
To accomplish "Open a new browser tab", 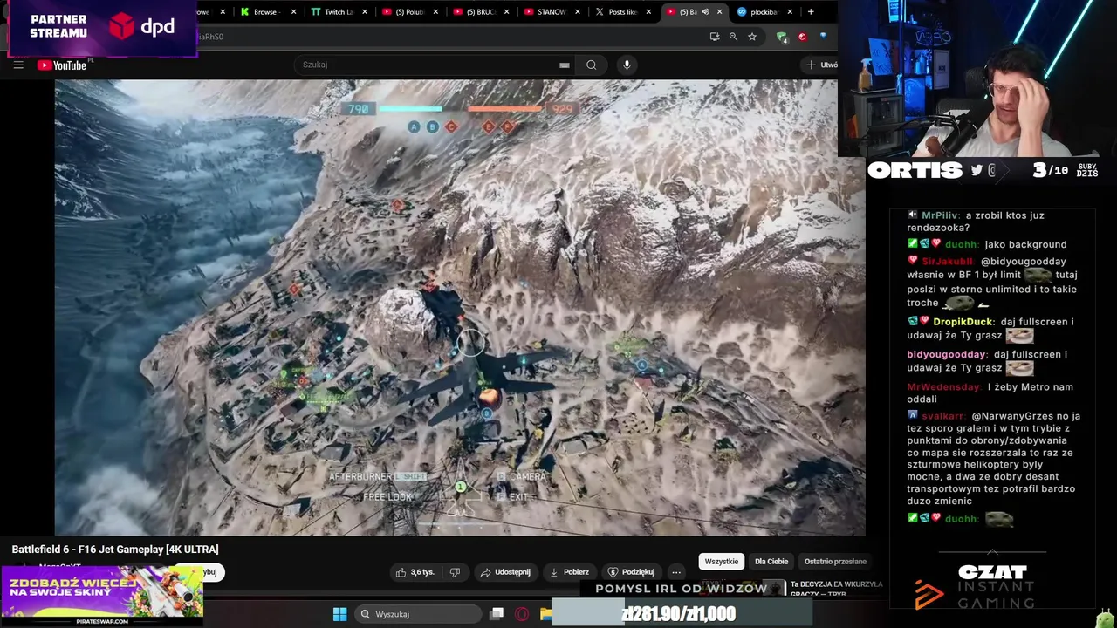I will [811, 12].
